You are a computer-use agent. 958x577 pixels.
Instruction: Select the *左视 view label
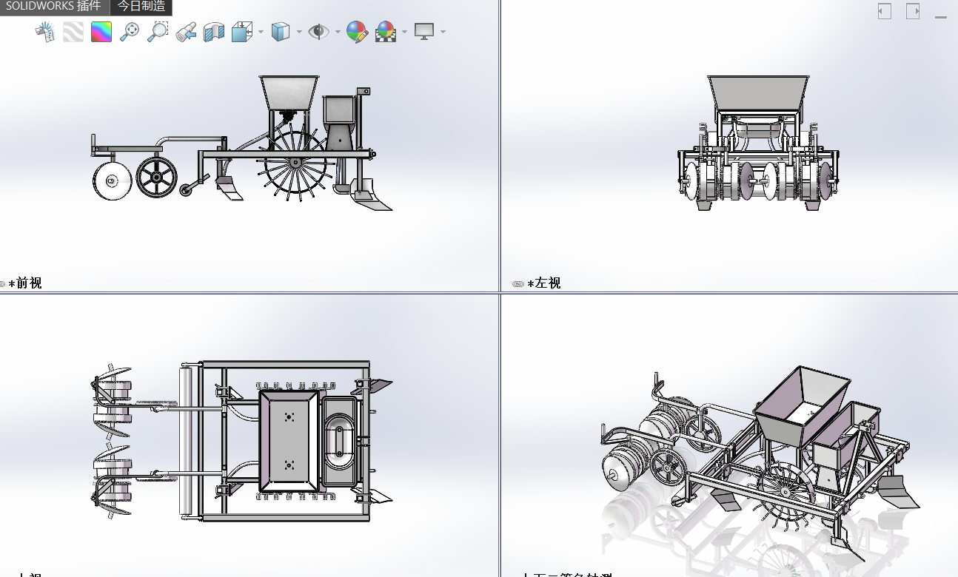click(x=544, y=283)
